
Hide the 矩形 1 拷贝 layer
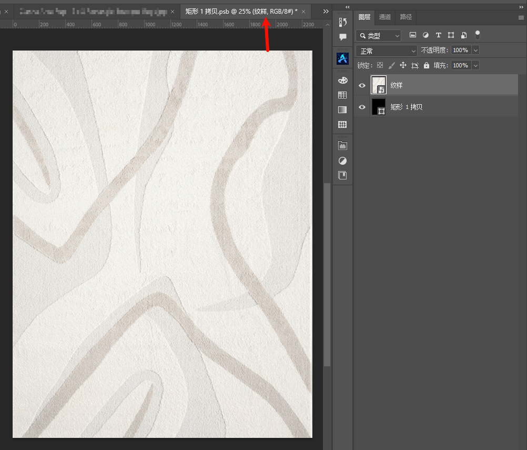362,107
